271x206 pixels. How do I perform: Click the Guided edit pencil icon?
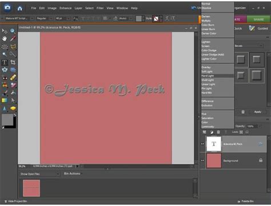[252, 29]
